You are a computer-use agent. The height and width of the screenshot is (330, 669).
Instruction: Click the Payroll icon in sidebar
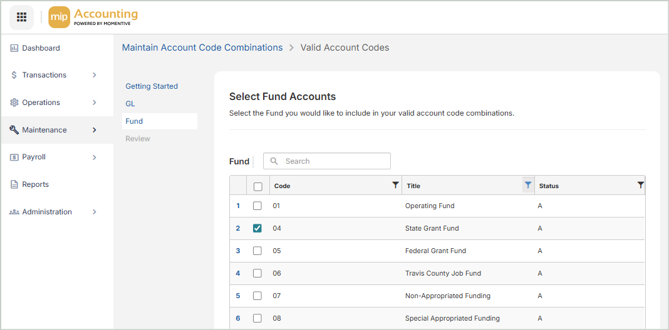point(14,157)
